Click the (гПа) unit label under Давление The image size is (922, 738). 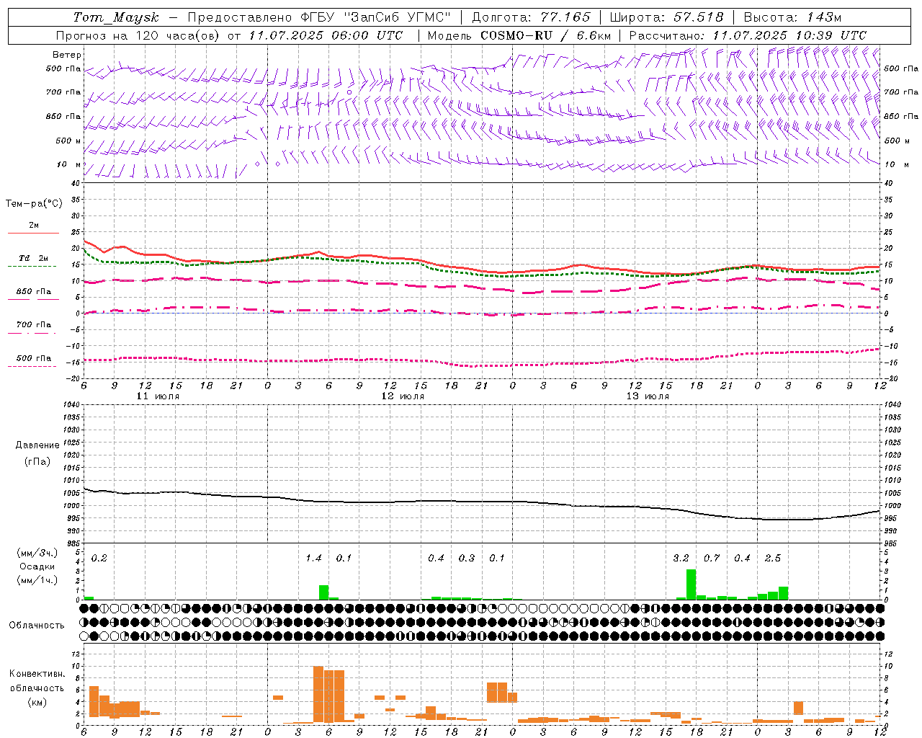37,461
